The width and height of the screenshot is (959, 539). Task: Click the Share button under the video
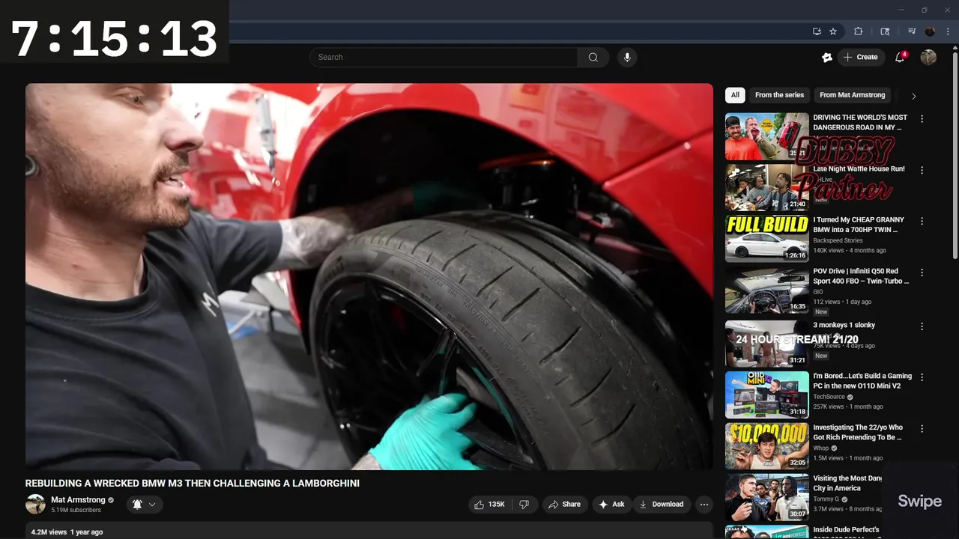(x=564, y=505)
